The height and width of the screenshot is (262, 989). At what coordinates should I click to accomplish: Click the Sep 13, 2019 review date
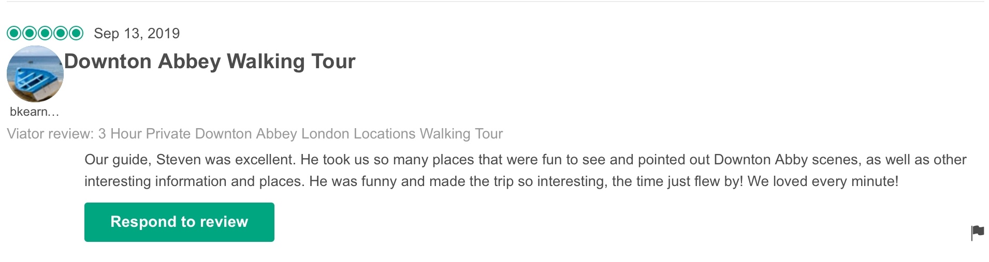tap(137, 34)
